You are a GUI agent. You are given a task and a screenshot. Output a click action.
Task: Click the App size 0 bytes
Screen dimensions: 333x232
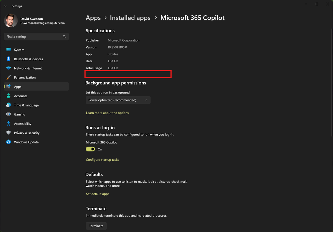pyautogui.click(x=113, y=54)
